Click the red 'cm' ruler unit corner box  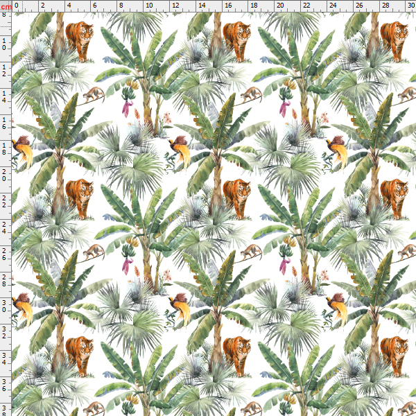6,6
